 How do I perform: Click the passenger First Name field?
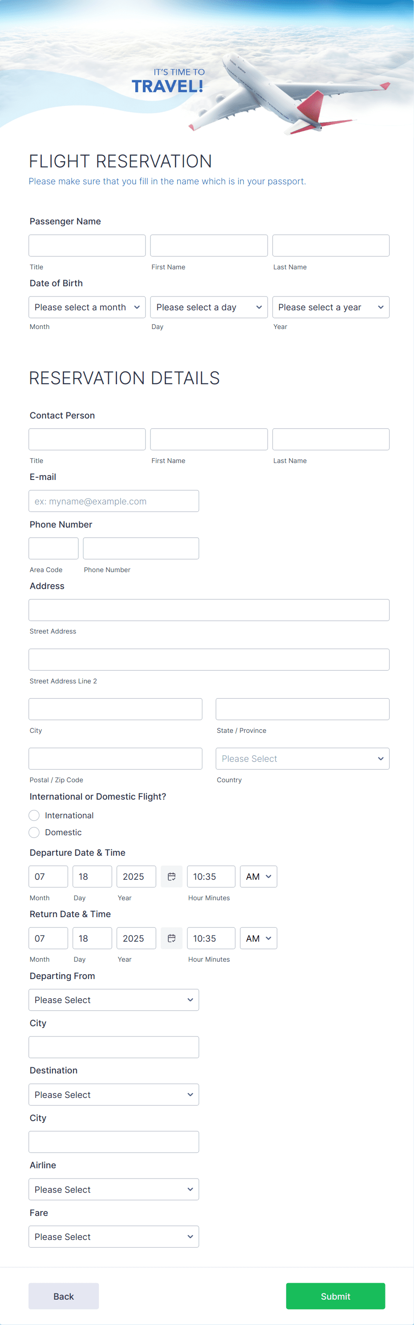pyautogui.click(x=208, y=245)
